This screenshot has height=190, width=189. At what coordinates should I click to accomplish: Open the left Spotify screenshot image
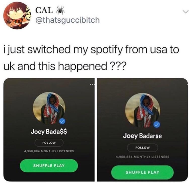(x=49, y=130)
